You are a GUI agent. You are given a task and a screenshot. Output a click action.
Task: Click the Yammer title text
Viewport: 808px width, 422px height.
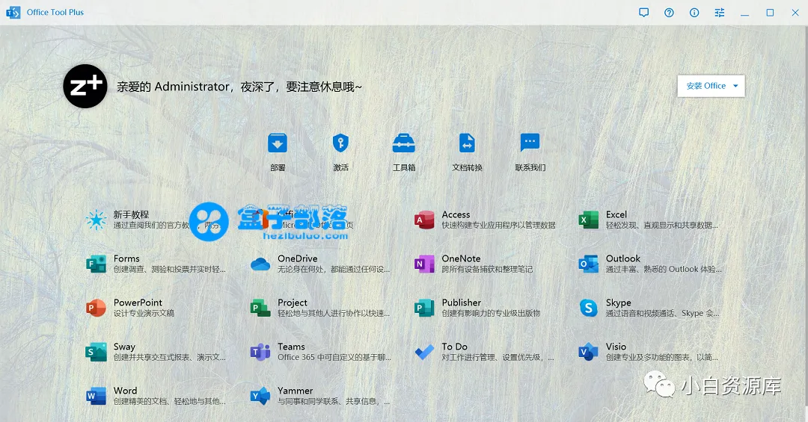pos(295,391)
